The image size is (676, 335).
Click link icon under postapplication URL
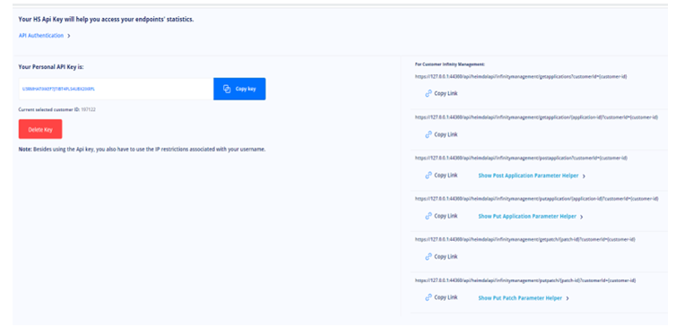[429, 176]
